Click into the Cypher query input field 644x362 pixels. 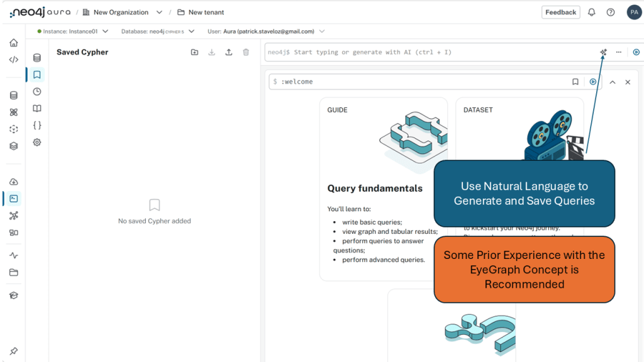[428, 52]
